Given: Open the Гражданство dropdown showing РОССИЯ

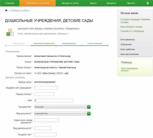Looking at the screenshot, I should tap(62, 107).
